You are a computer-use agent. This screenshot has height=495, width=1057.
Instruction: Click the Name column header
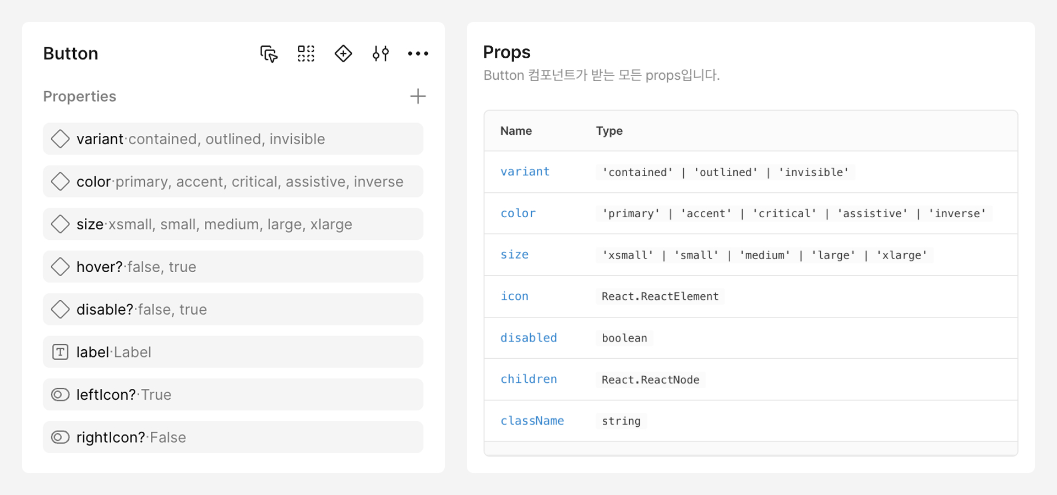[x=516, y=131]
